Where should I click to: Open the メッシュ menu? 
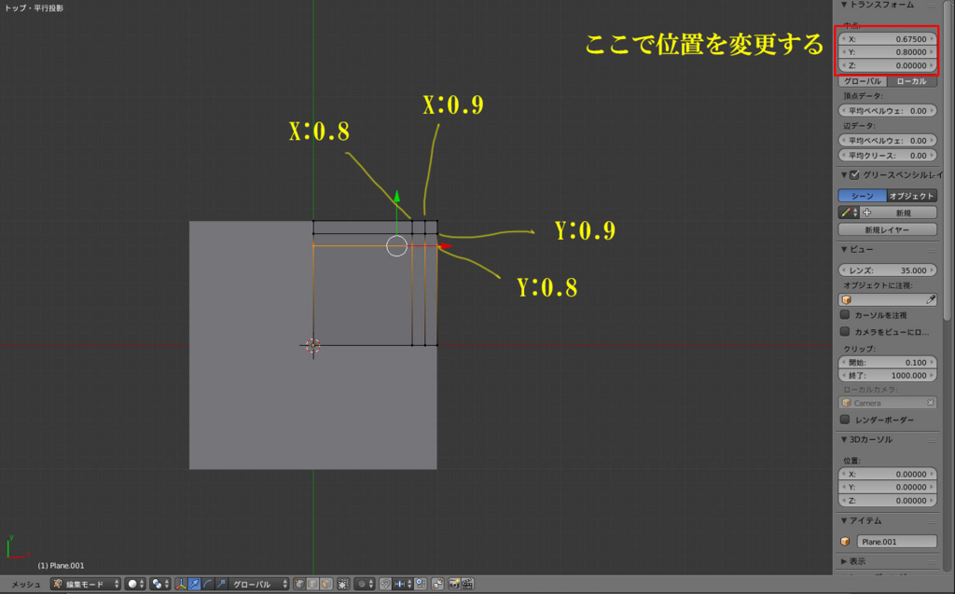click(26, 585)
